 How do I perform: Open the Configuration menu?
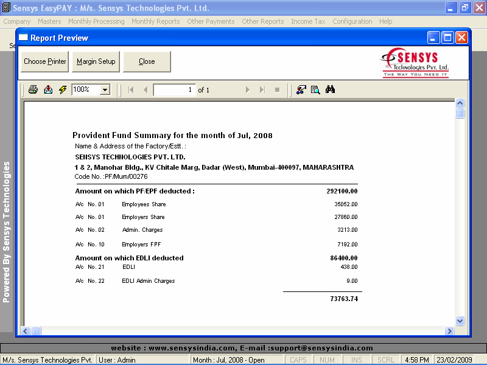point(352,21)
